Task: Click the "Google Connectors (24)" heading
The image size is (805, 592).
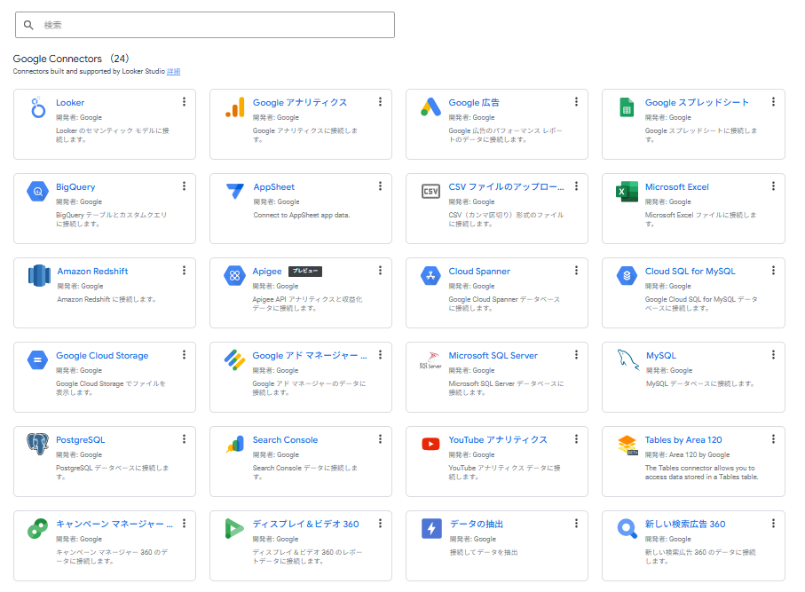Action: 71,59
